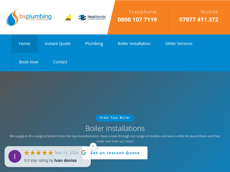Go to the Instant Quote page

coord(58,44)
